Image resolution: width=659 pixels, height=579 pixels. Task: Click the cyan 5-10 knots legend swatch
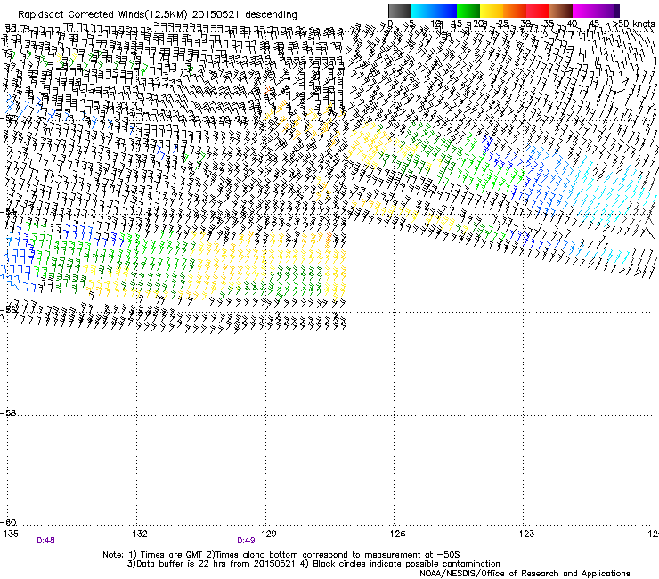click(x=422, y=11)
